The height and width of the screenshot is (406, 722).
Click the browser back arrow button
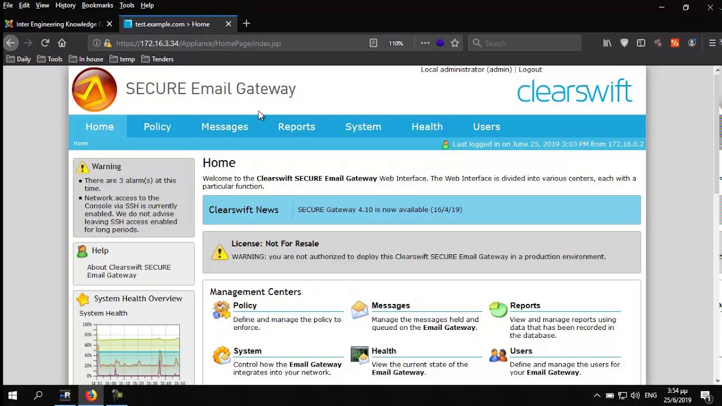11,43
